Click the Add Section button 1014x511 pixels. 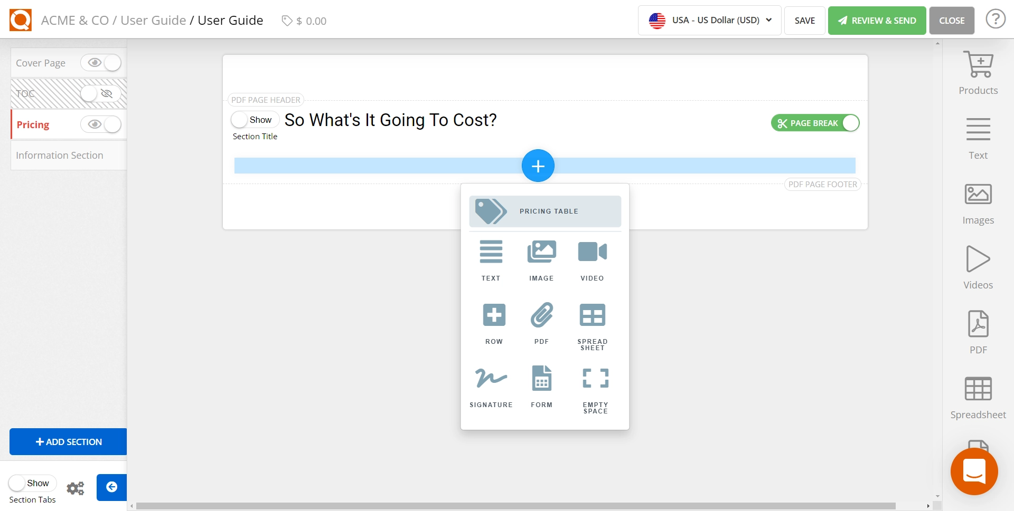click(69, 442)
